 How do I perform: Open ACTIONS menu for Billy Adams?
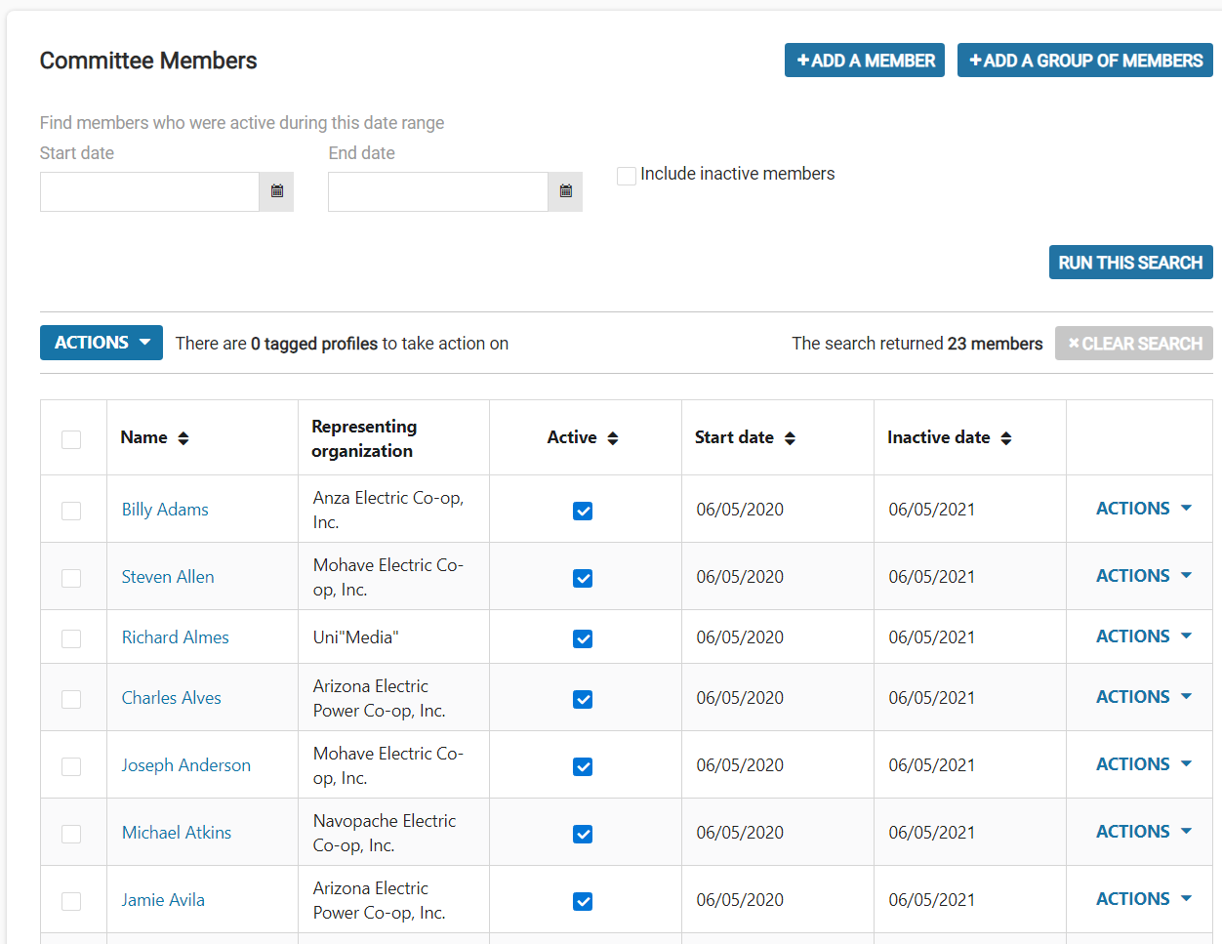[1144, 509]
